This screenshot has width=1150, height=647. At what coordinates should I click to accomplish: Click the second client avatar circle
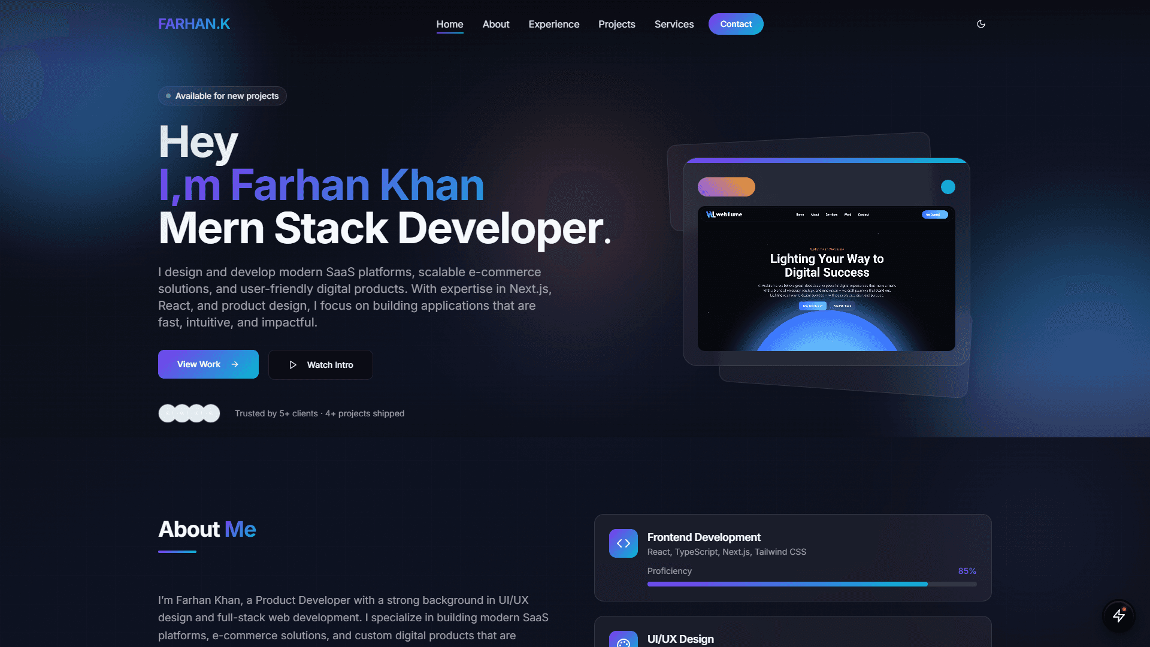pos(181,413)
